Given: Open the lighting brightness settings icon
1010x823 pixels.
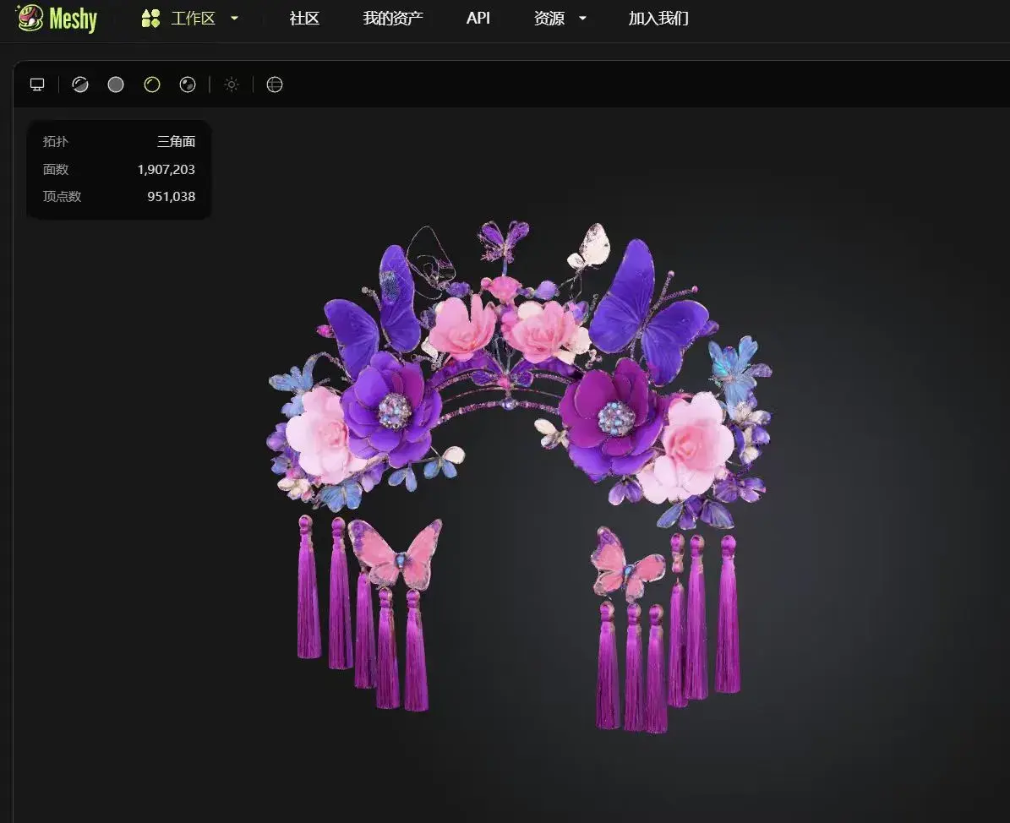Looking at the screenshot, I should tap(232, 84).
